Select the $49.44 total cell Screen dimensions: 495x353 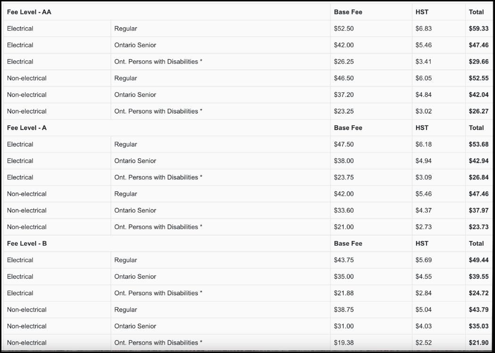pyautogui.click(x=478, y=260)
